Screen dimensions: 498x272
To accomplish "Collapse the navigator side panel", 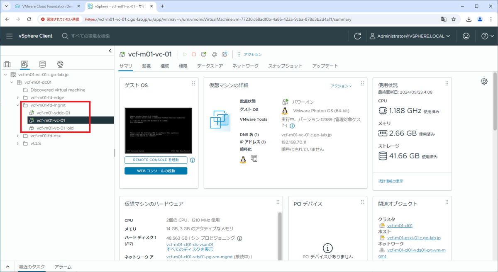I will click(x=110, y=51).
